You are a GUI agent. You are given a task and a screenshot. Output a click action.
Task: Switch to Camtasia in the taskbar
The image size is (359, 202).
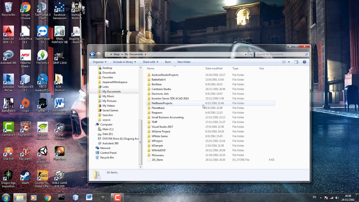coord(118,198)
